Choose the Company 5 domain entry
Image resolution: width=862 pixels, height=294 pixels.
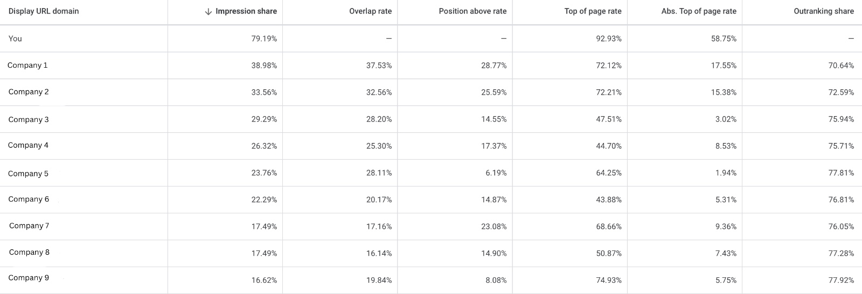click(x=29, y=174)
